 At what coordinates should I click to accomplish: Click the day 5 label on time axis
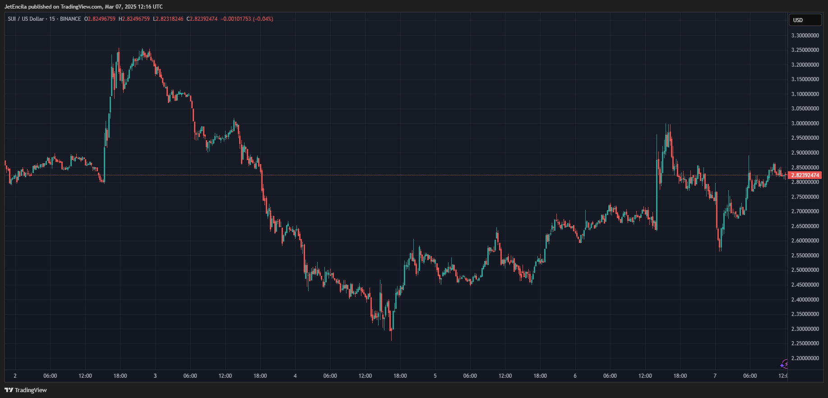[x=435, y=376]
